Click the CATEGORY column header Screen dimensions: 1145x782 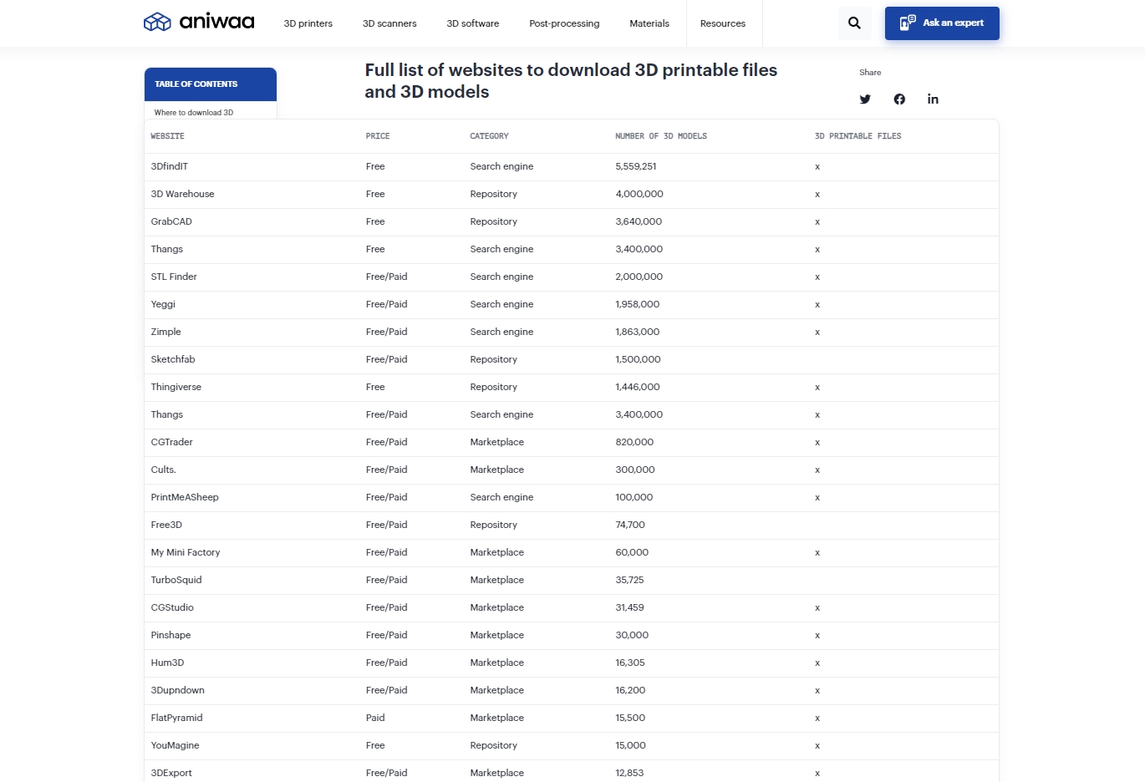click(489, 136)
